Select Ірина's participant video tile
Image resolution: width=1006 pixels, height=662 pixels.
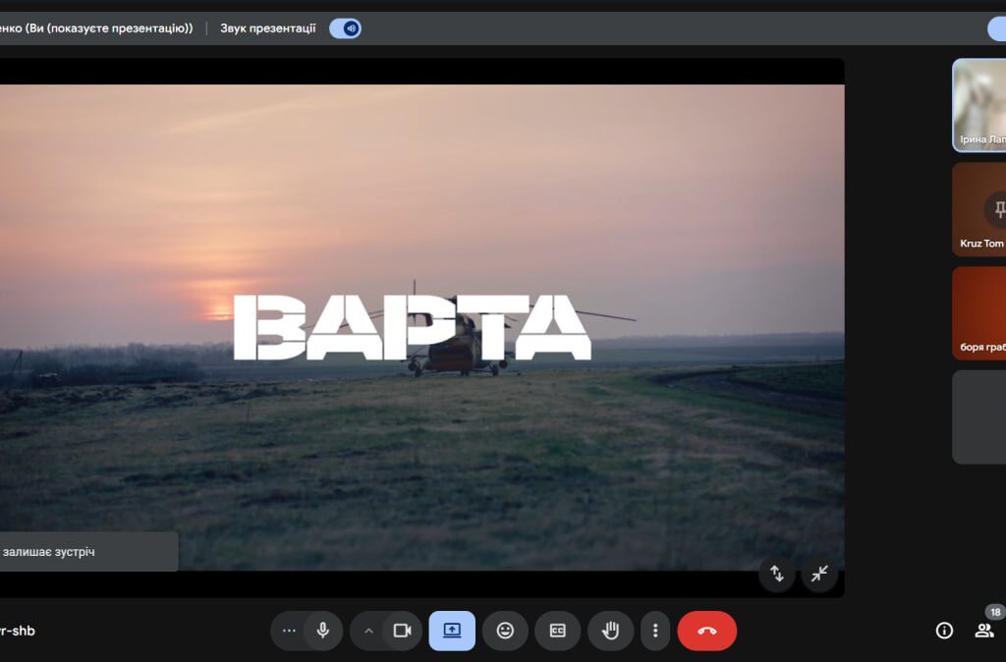point(979,104)
